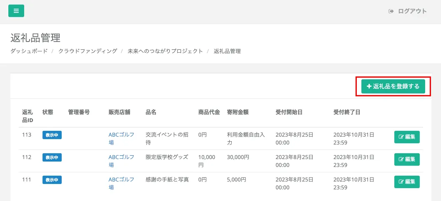The width and height of the screenshot is (441, 201).
Task: Click the 表示中 status badge for item 112
Action: [x=52, y=157]
